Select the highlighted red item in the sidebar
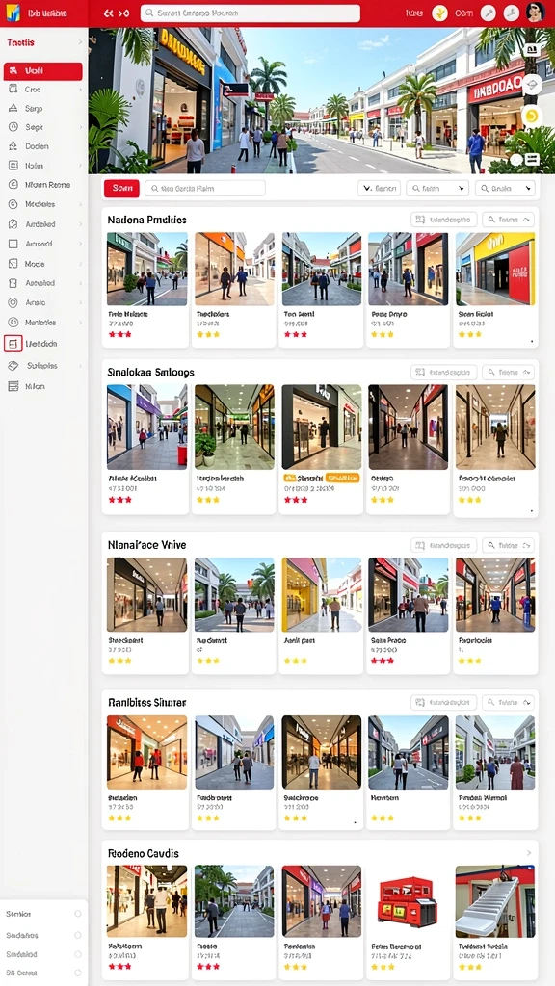This screenshot has height=986, width=555. point(42,71)
